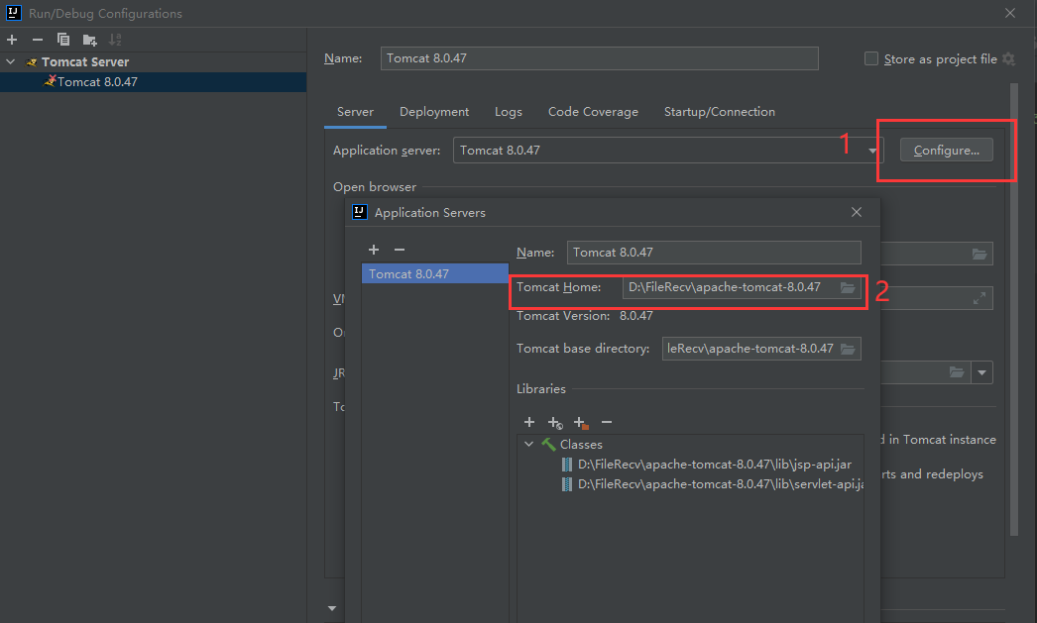The height and width of the screenshot is (623, 1037).
Task: Copy the selected run configuration
Action: (63, 40)
